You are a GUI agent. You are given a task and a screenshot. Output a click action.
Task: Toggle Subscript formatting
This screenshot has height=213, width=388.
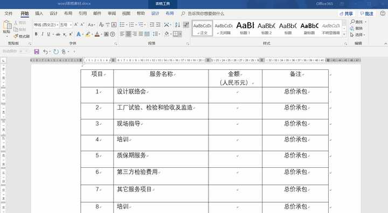click(x=65, y=34)
